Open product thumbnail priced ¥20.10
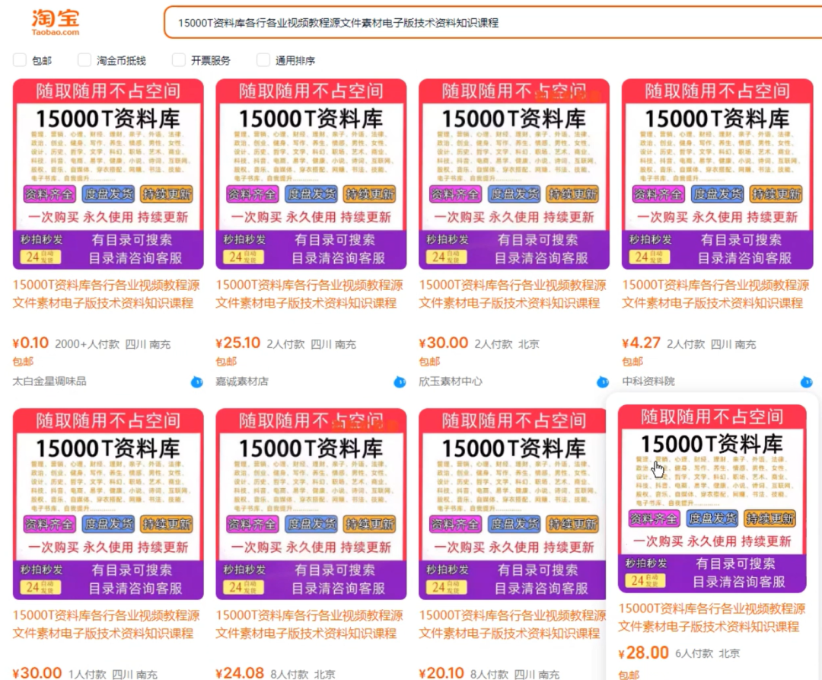 tap(514, 504)
